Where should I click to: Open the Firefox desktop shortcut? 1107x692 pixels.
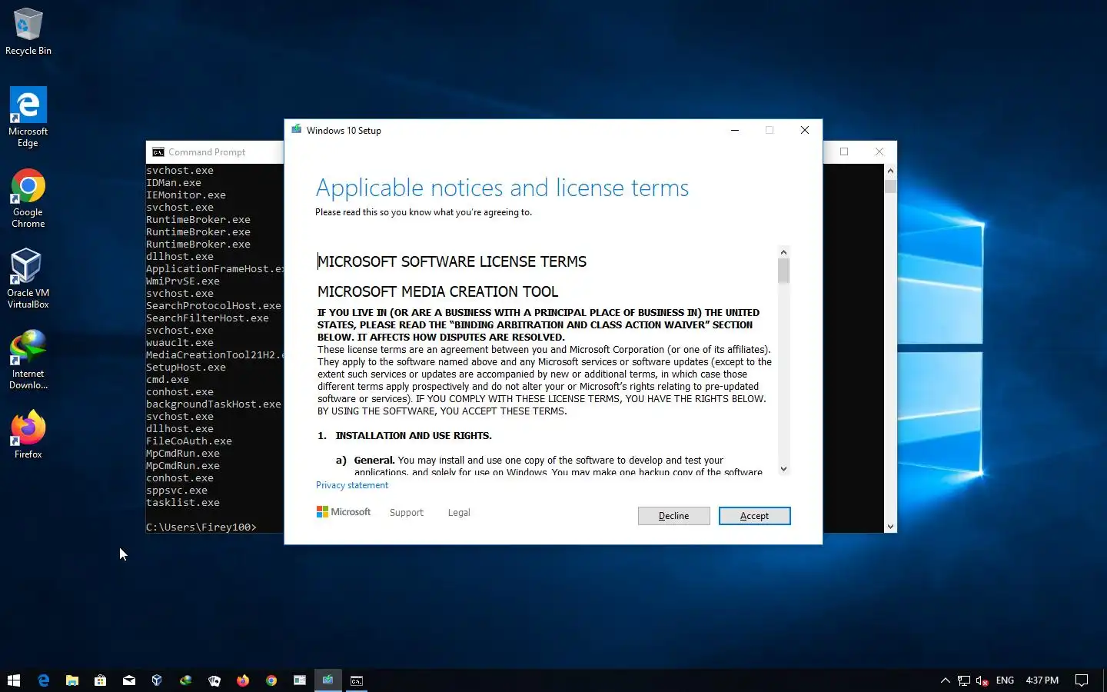click(28, 435)
